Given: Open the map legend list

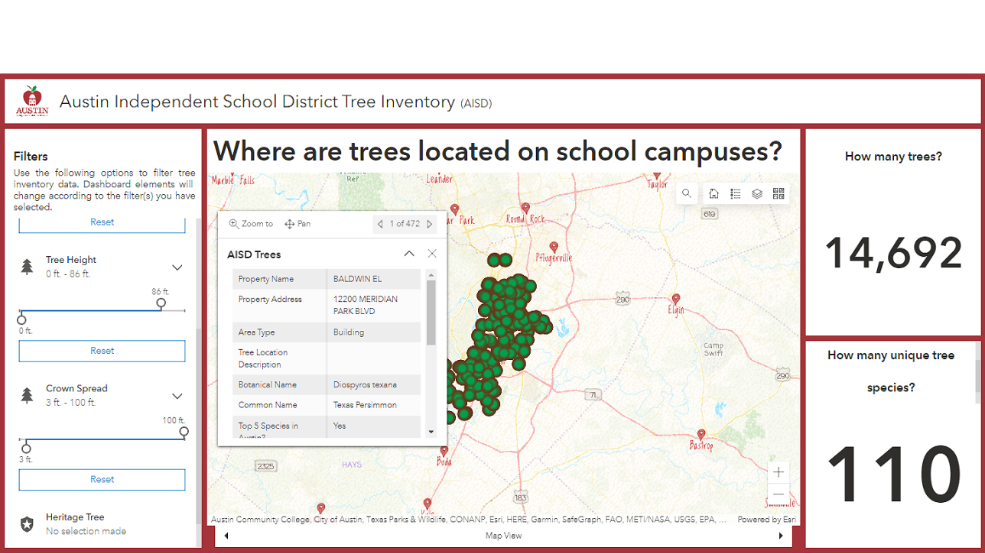Looking at the screenshot, I should [x=735, y=194].
